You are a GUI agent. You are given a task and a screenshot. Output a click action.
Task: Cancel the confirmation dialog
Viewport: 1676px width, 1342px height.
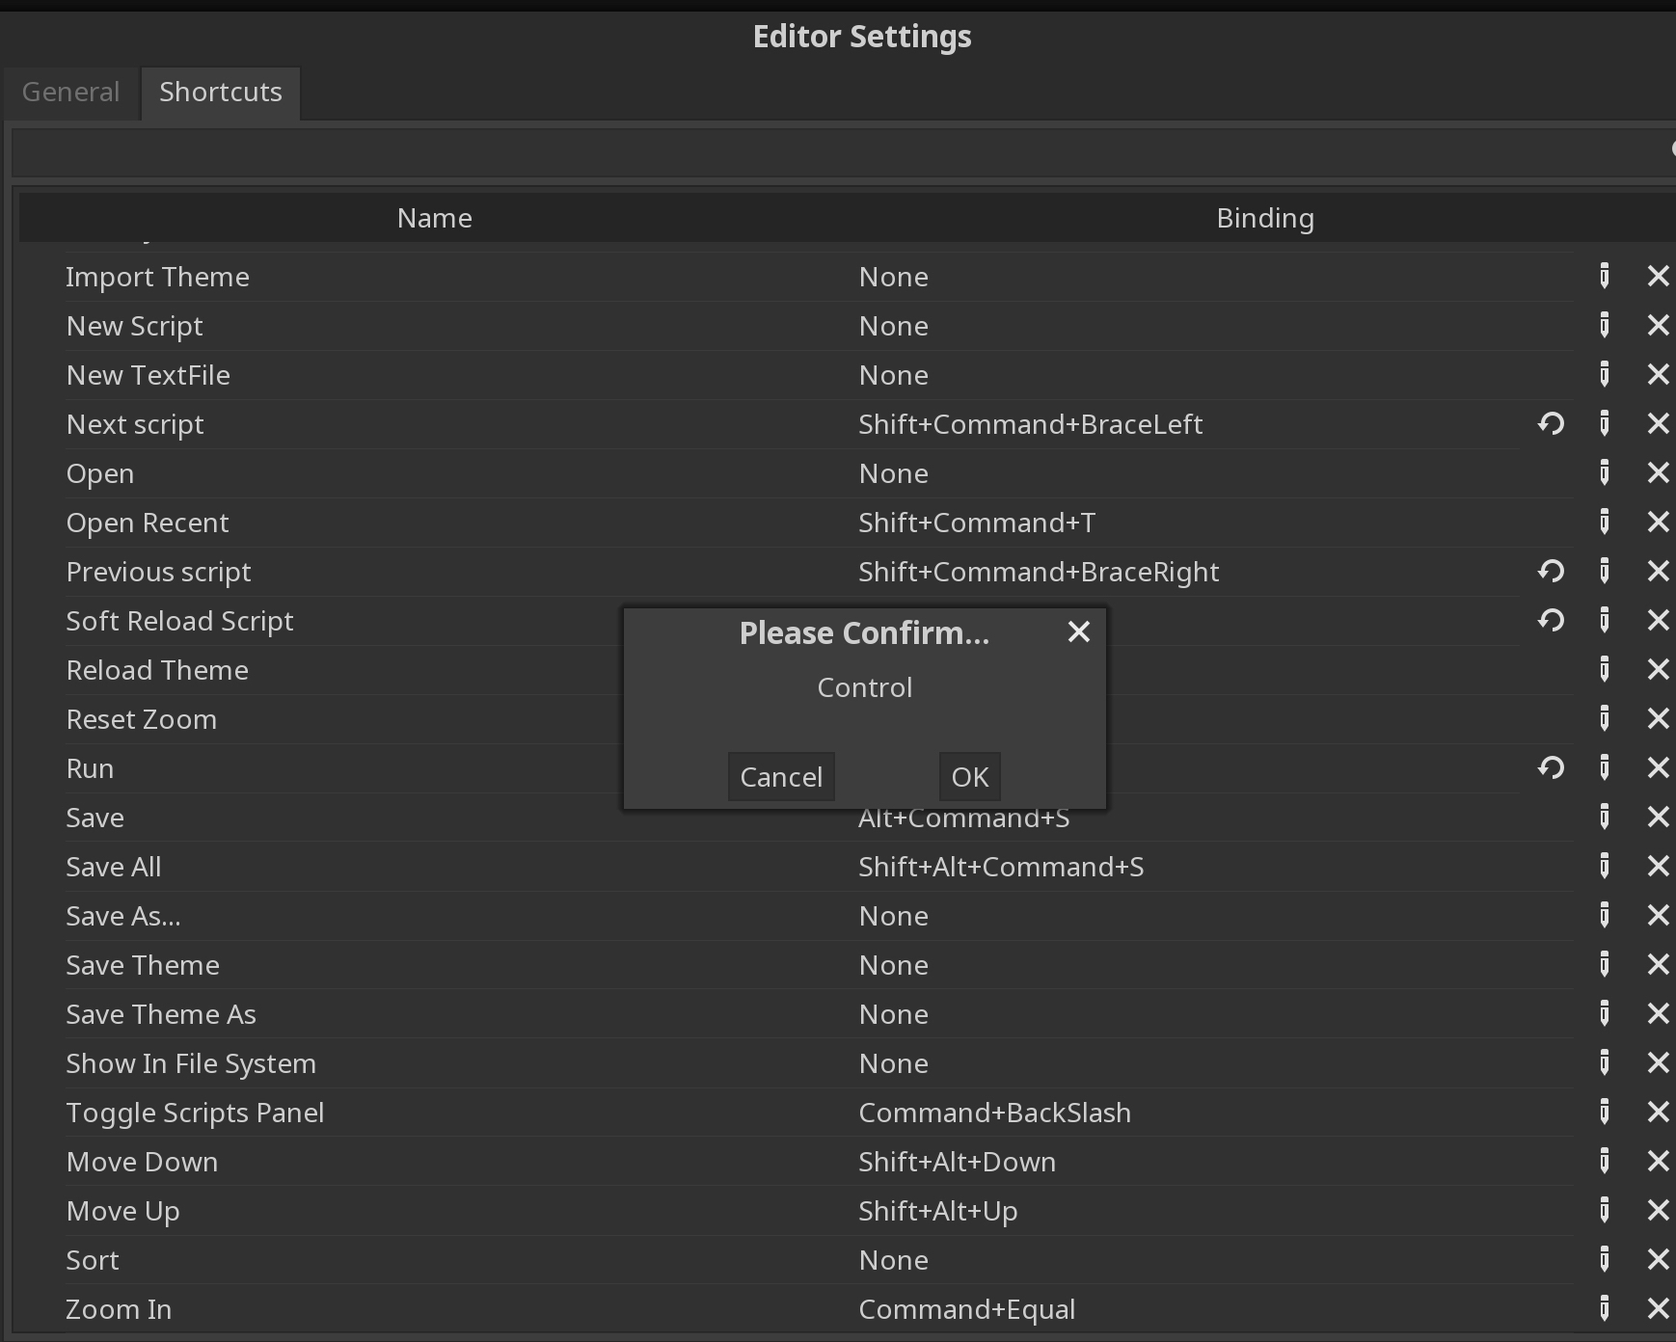point(781,776)
